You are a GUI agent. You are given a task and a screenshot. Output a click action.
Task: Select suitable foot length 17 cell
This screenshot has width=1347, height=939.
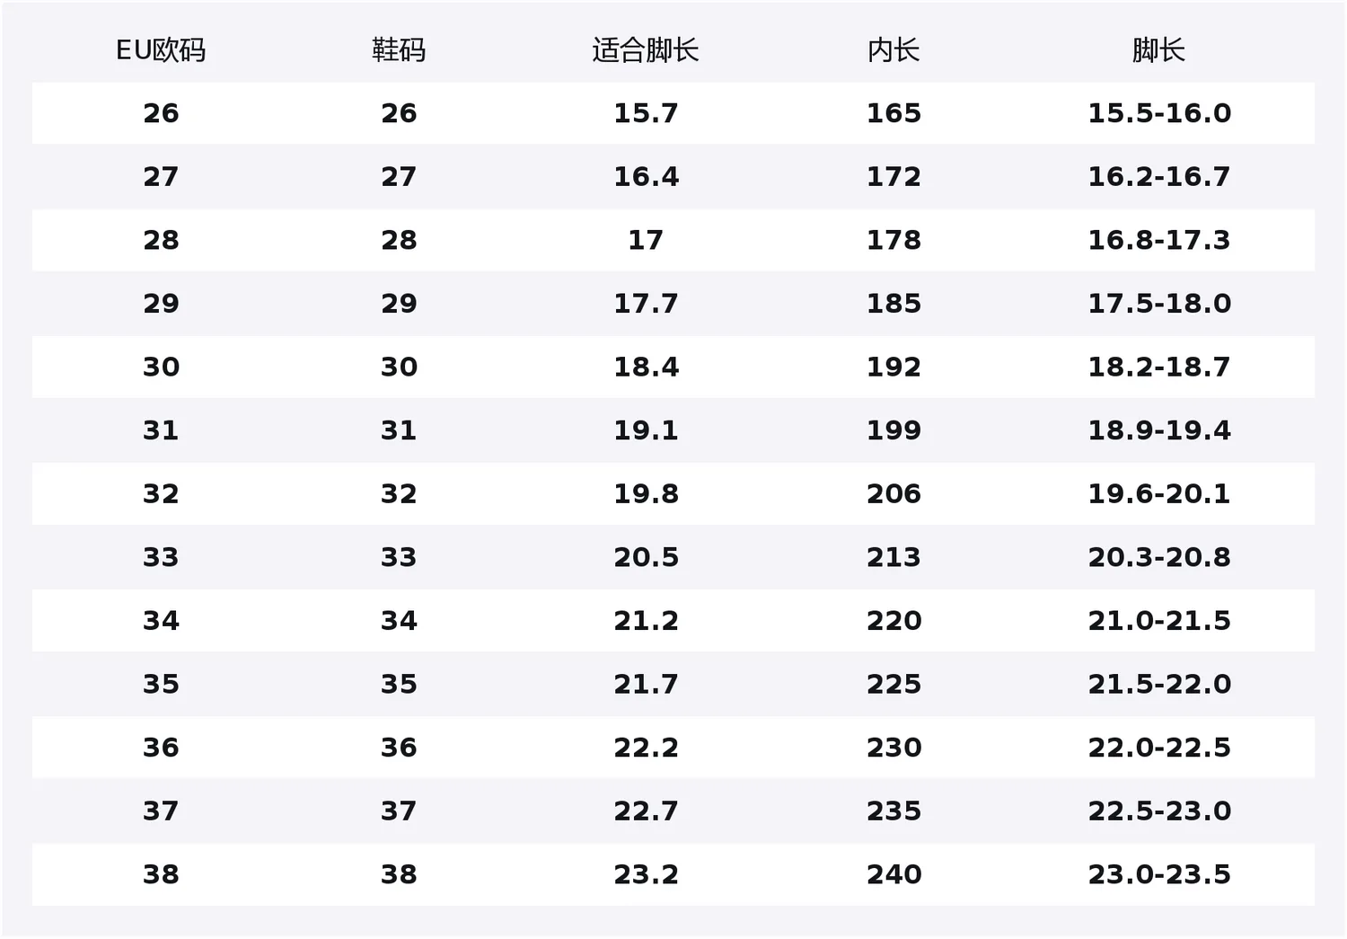tap(646, 240)
